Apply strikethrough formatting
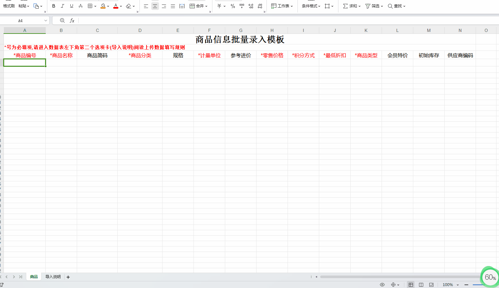The width and height of the screenshot is (499, 288). [x=80, y=6]
